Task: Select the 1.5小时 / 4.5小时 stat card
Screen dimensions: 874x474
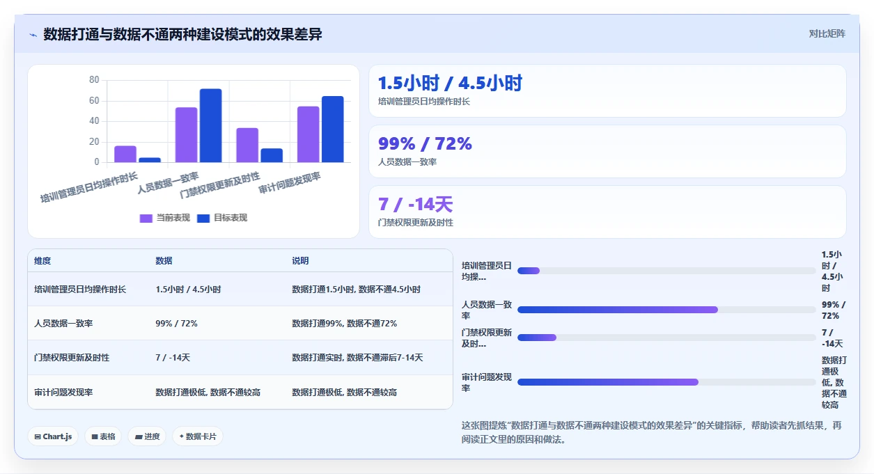Action: click(607, 91)
